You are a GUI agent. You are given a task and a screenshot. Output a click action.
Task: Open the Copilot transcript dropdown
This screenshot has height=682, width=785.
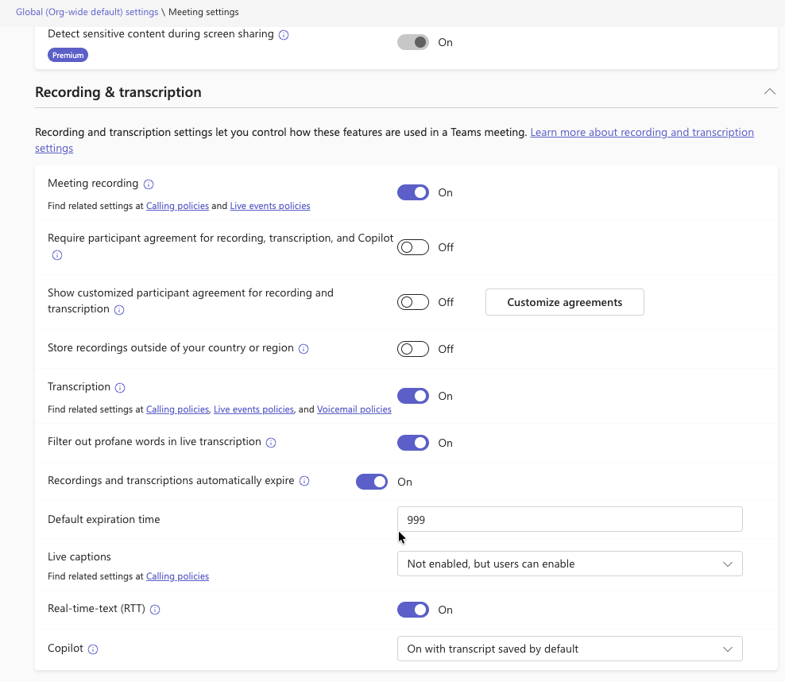pyautogui.click(x=570, y=649)
